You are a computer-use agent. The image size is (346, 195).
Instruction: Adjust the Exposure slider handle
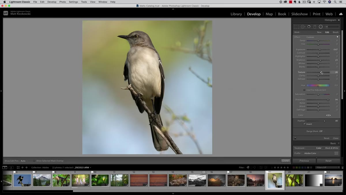click(320, 50)
